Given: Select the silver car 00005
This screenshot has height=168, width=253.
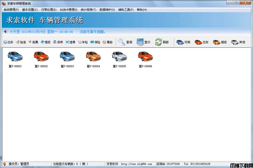Looking at the screenshot, I should [x=119, y=56].
